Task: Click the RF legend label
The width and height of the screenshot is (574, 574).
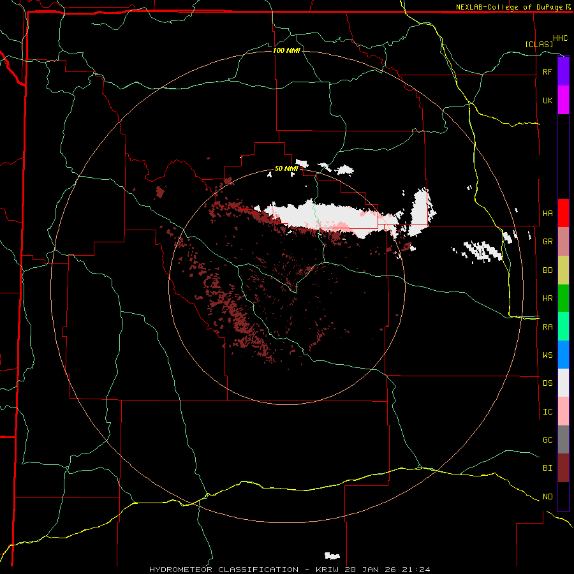Action: click(x=547, y=71)
